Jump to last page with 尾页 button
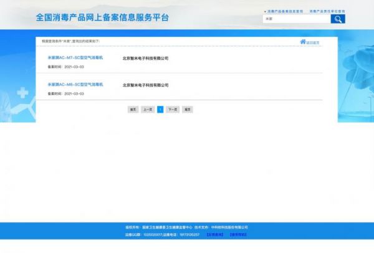Viewport: 374px width, 253px height. [x=188, y=110]
